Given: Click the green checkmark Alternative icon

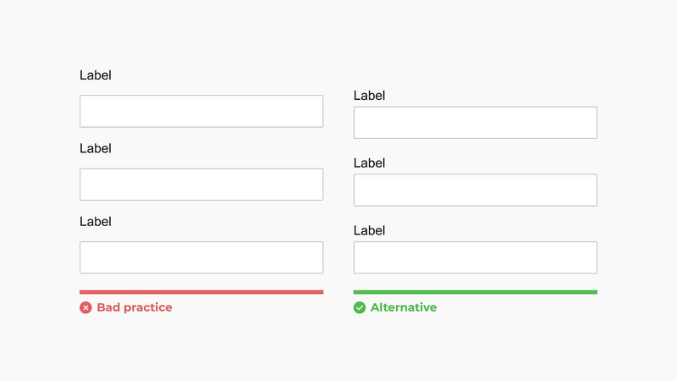Looking at the screenshot, I should (360, 307).
